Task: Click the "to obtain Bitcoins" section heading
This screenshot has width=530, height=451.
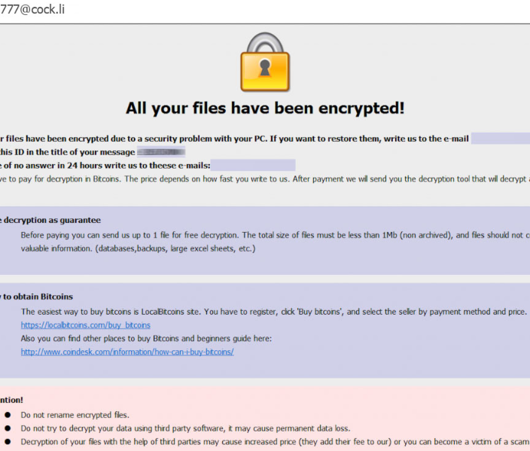Action: (37, 297)
